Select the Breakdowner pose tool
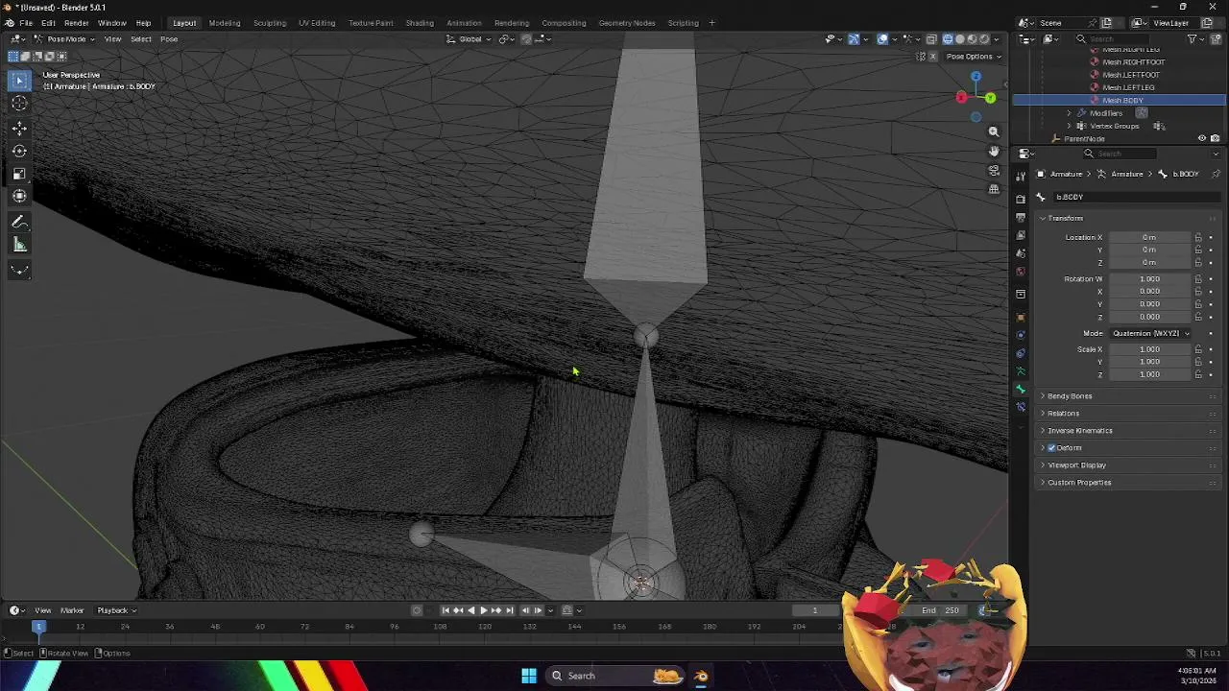The image size is (1229, 691). (19, 270)
